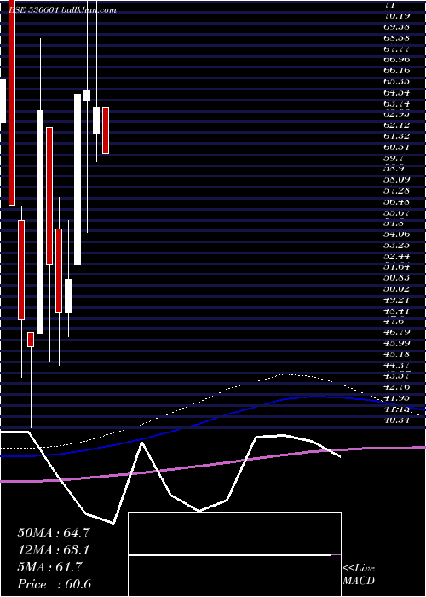Select the 70.19 price axis label
Screen dimensions: 426x597
pyautogui.click(x=396, y=15)
